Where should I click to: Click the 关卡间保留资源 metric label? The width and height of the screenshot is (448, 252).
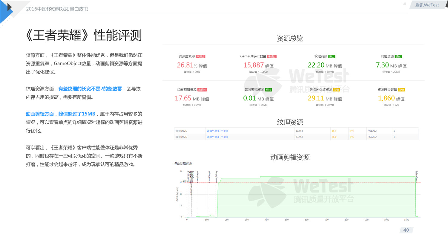tap(321, 89)
